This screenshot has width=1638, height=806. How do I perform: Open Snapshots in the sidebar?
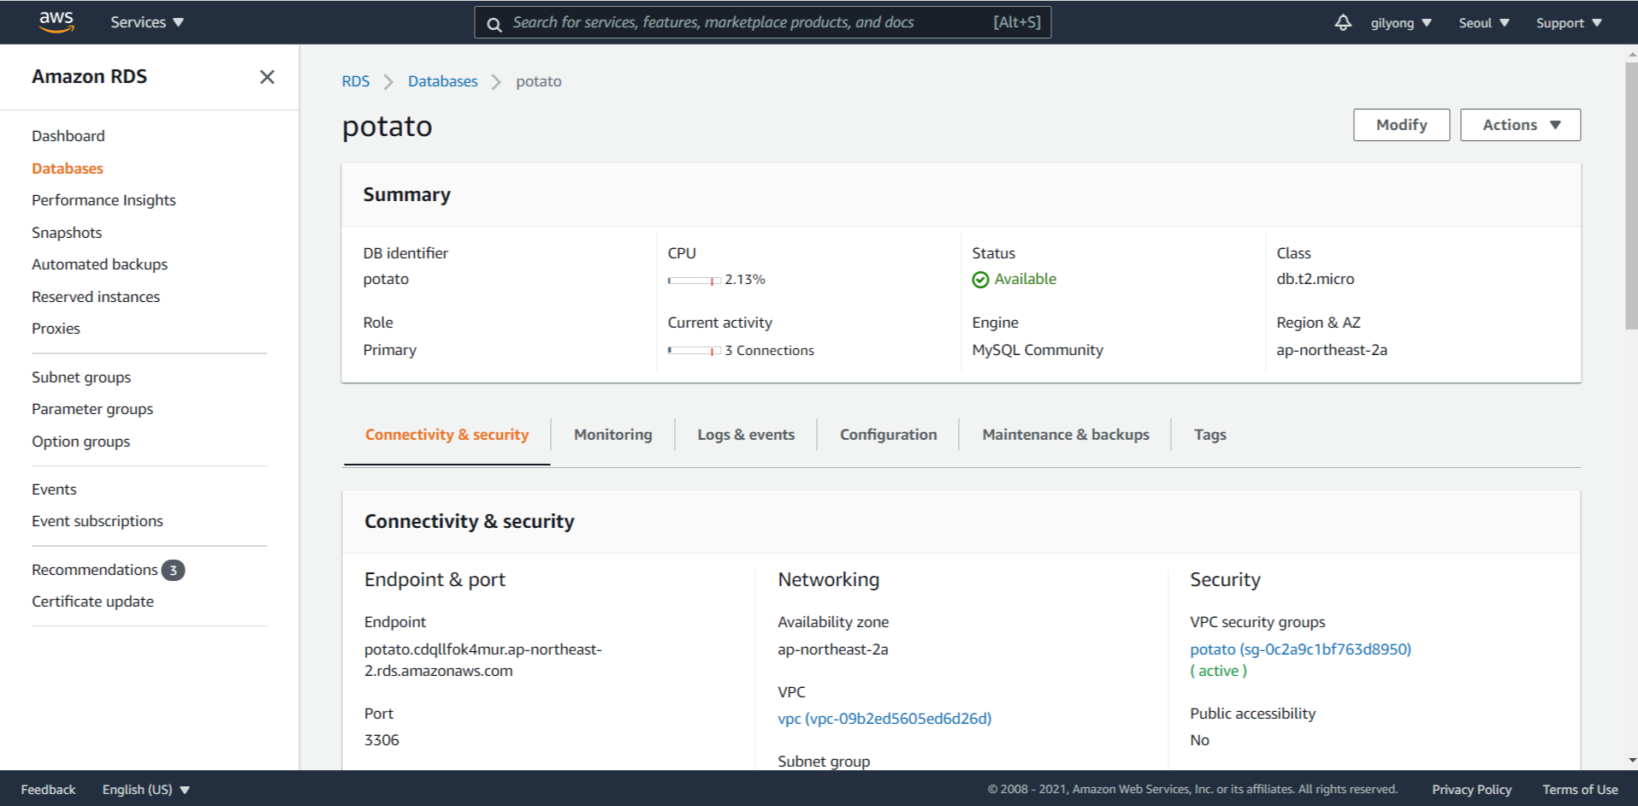coord(67,233)
